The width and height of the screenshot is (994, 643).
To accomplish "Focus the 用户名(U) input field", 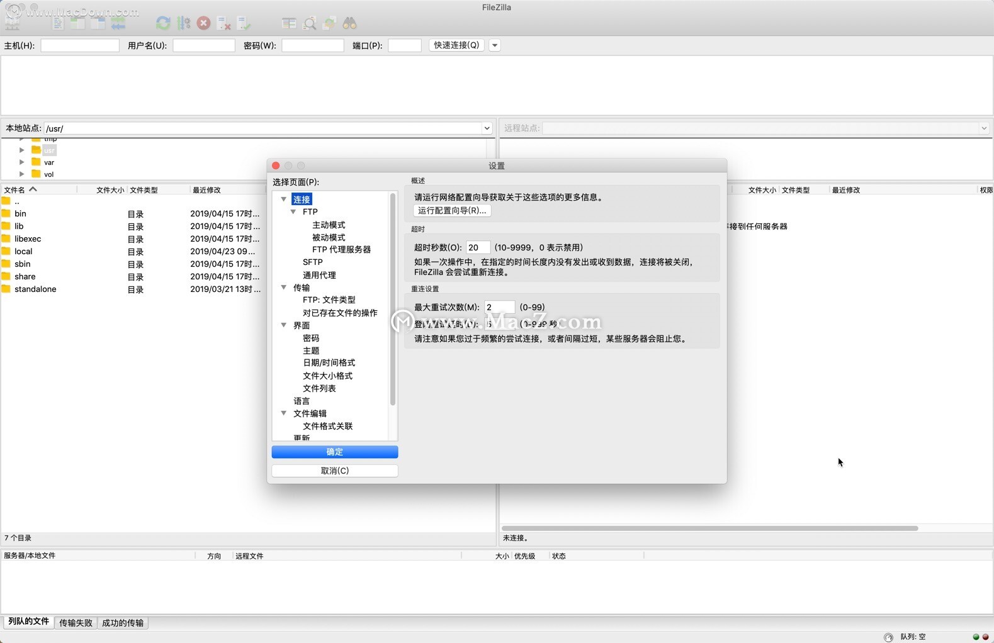I will click(x=204, y=45).
